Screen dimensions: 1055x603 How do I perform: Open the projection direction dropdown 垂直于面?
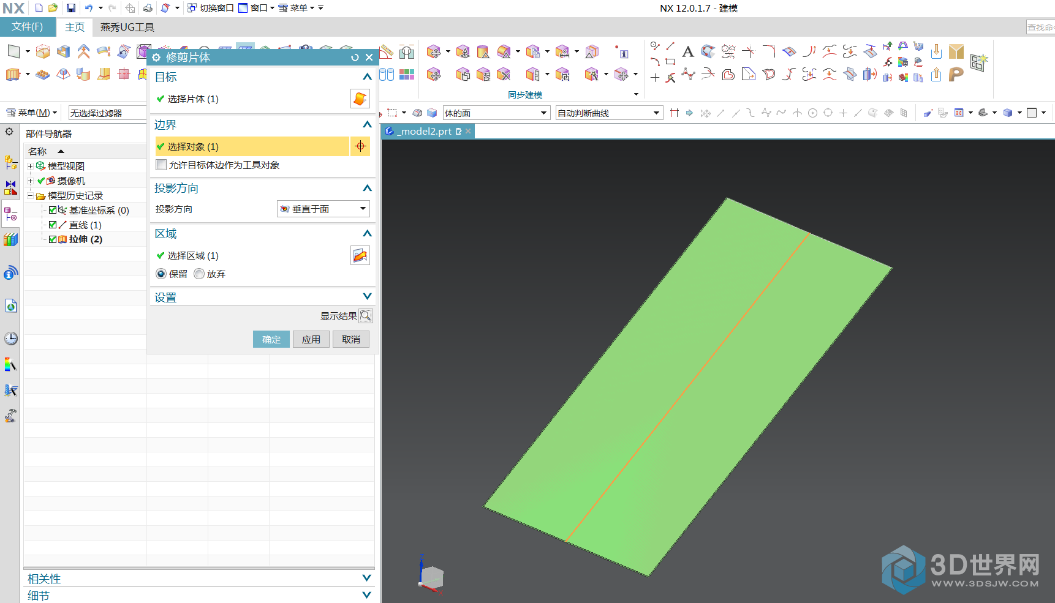pyautogui.click(x=323, y=209)
